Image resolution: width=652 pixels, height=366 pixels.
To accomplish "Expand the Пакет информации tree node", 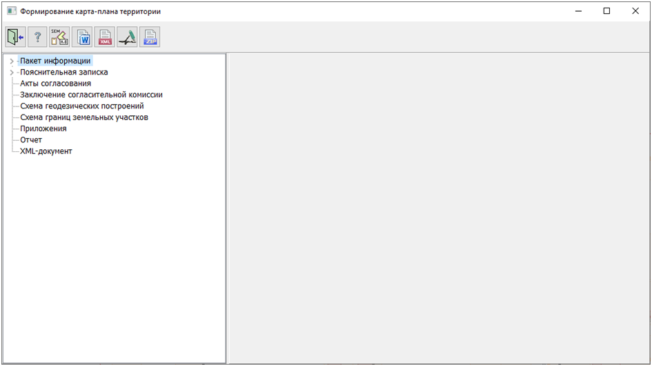I will pyautogui.click(x=12, y=61).
